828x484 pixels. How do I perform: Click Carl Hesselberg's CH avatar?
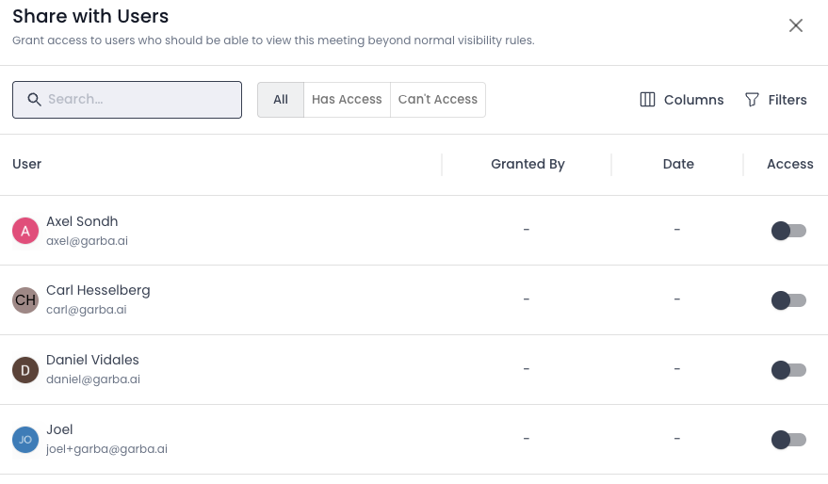point(25,300)
